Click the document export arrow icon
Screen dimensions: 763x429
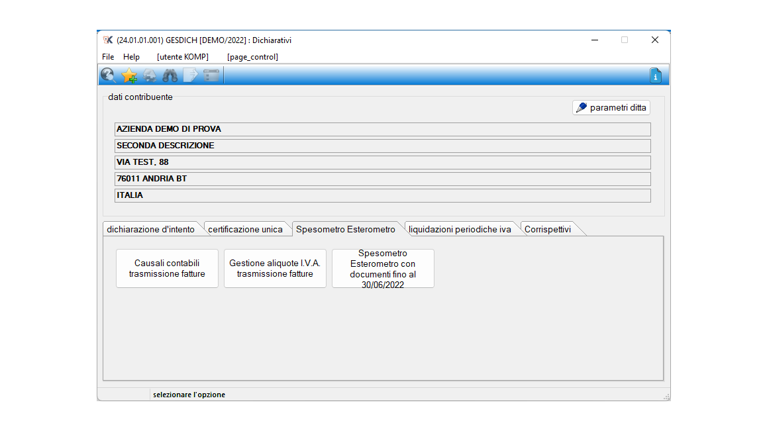[x=191, y=75]
